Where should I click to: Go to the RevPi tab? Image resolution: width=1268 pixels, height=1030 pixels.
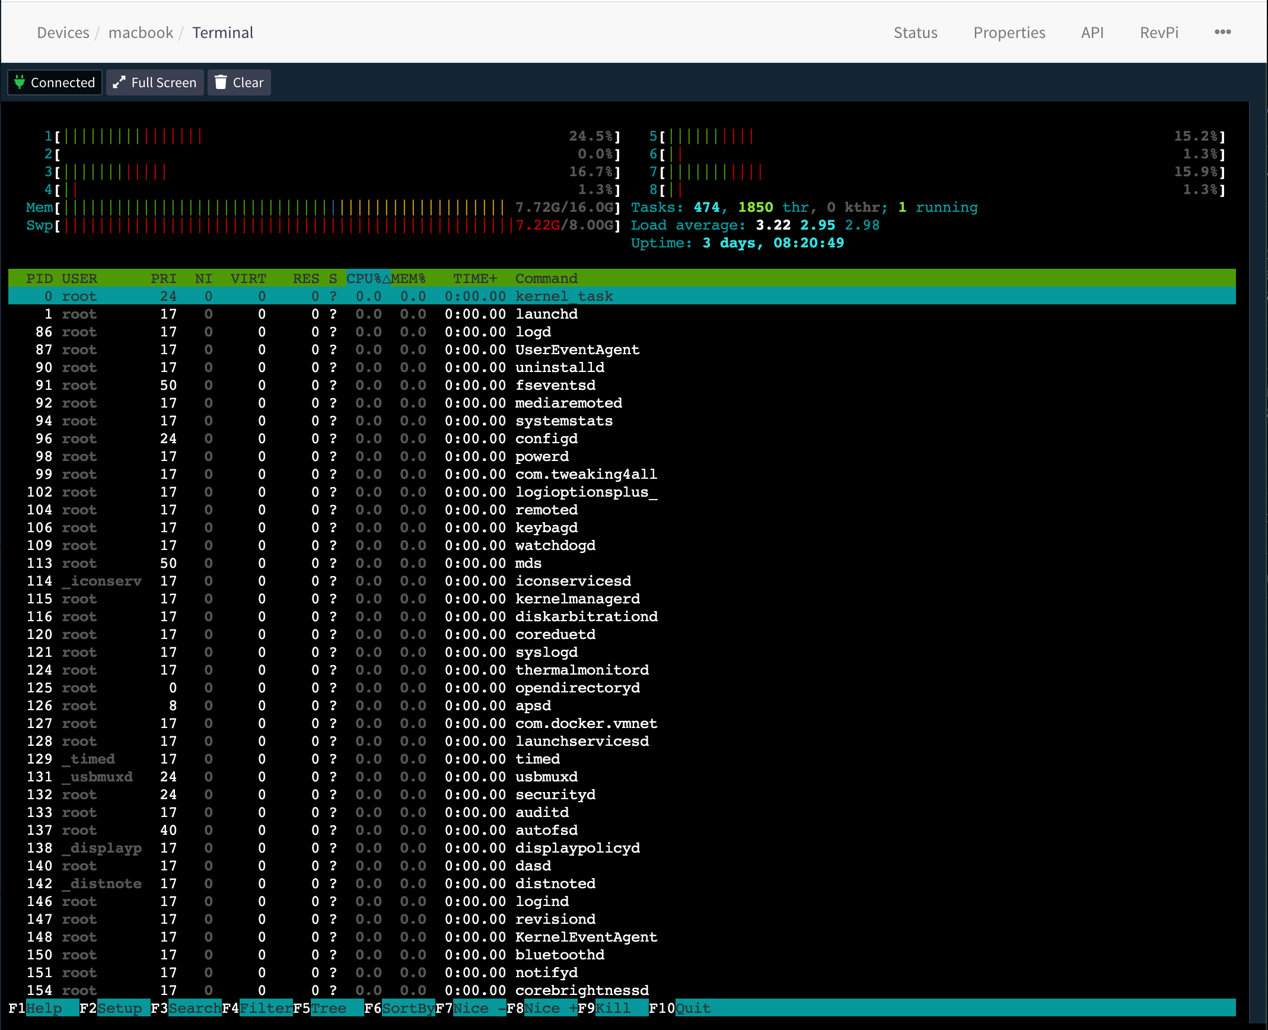pos(1159,33)
